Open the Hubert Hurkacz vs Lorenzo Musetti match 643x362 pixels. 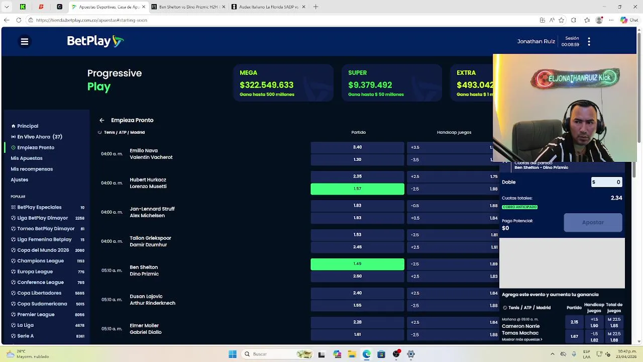pos(148,183)
